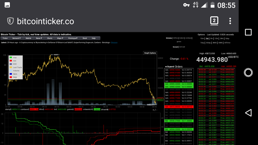Click the blue SMA legend swatch
The height and width of the screenshot is (145, 258).
tap(11, 74)
